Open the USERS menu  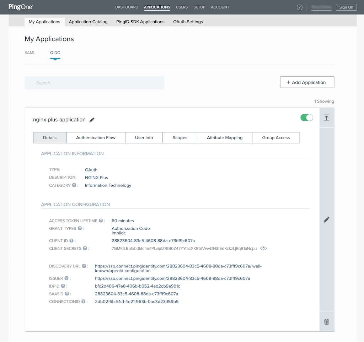(x=182, y=7)
